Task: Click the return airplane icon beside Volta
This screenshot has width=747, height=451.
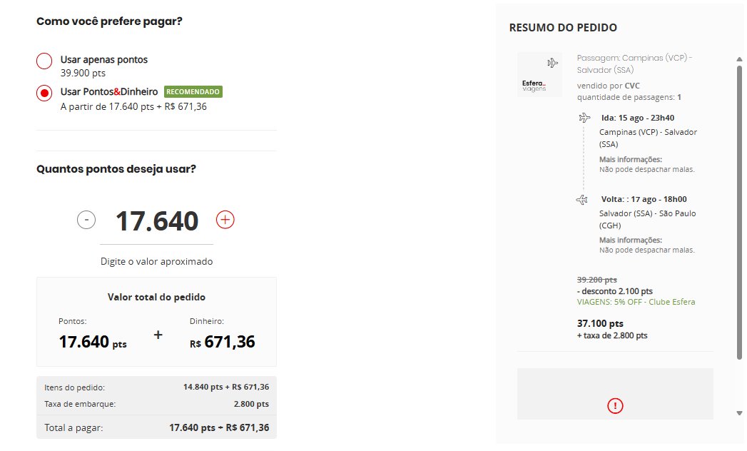Action: tap(582, 200)
